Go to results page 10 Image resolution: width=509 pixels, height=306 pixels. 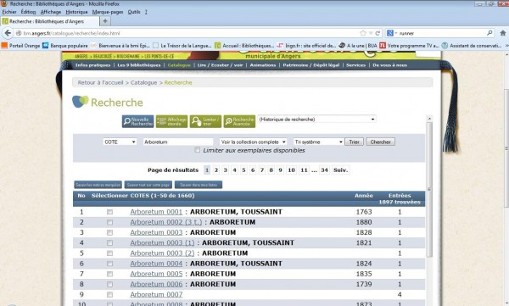tap(291, 170)
